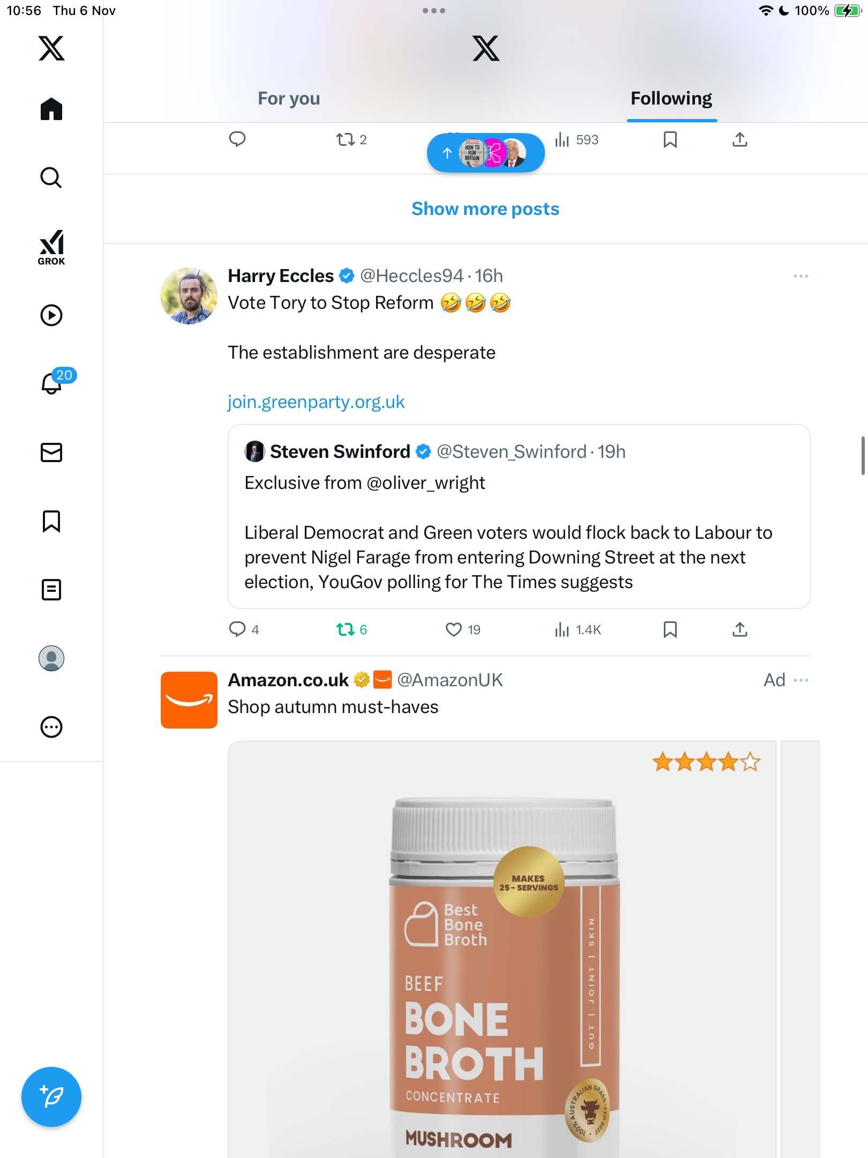Open more options on Harry Eccles' post
The height and width of the screenshot is (1158, 868).
pos(800,276)
